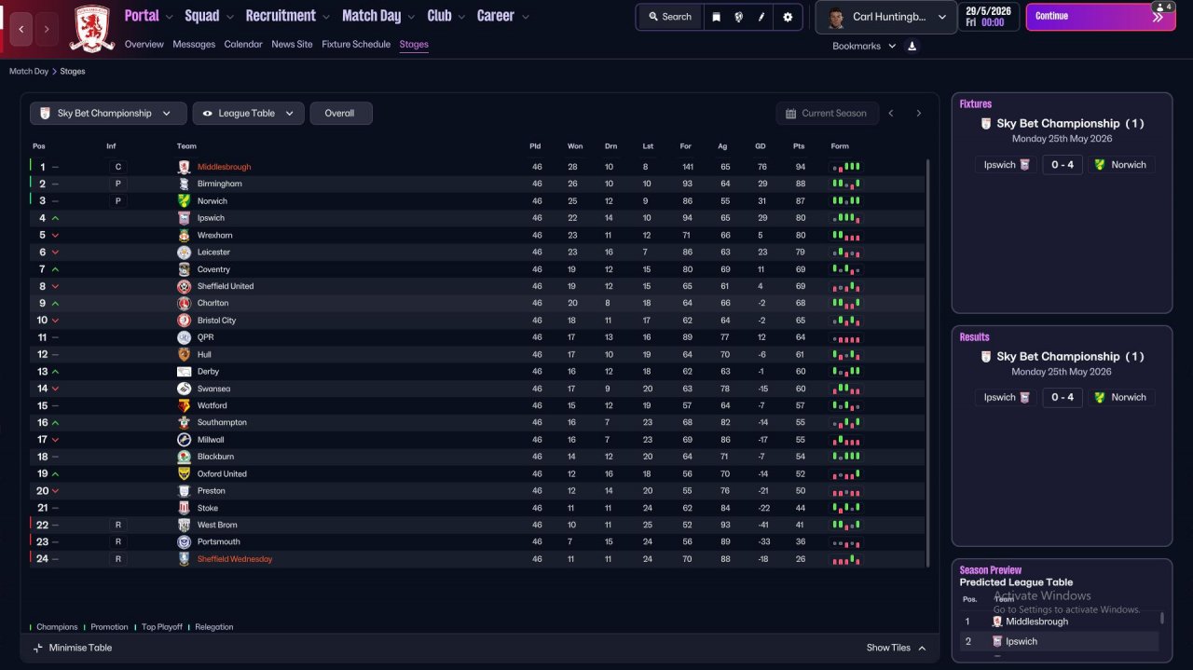Click the calendar icon in Current Season
Image resolution: width=1193 pixels, height=670 pixels.
(791, 114)
